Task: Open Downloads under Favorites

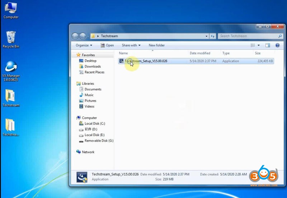Action: [x=93, y=66]
